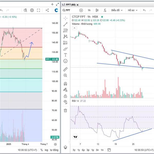
Task: Add symbol with the plus circle button
Action: [81, 10]
